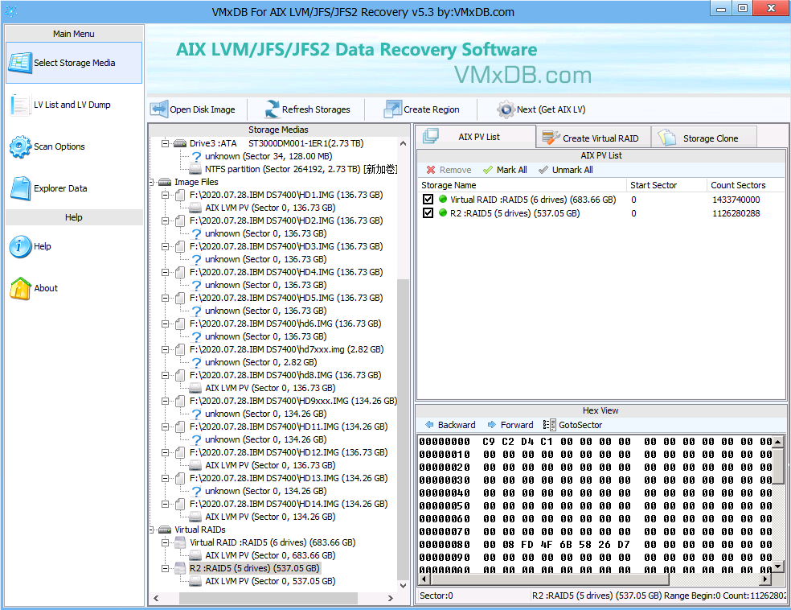791x610 pixels.
Task: Click the Unmark All button
Action: [x=565, y=170]
